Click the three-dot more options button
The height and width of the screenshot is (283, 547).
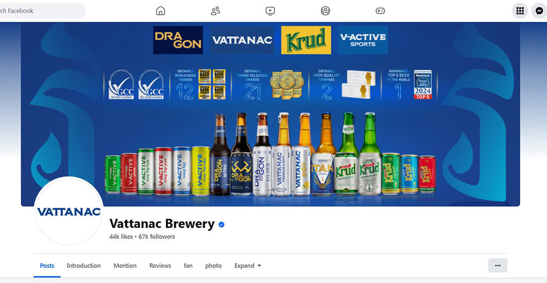point(497,266)
